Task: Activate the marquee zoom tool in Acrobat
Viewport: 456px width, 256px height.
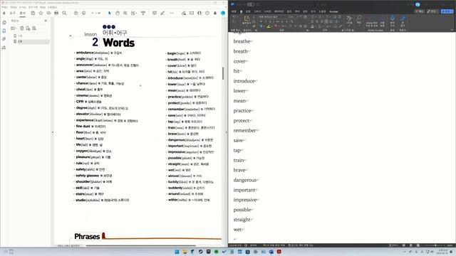Action: tap(125, 13)
